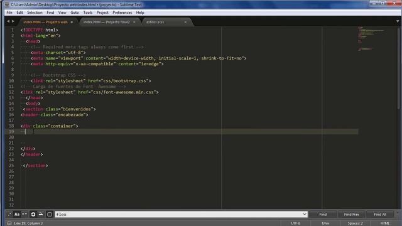Click the header class="encabezado" line
The width and height of the screenshot is (402, 226).
point(55,114)
